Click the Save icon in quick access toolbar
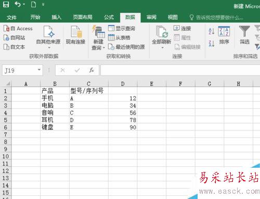The height and width of the screenshot is (199, 260). [x=6, y=4]
